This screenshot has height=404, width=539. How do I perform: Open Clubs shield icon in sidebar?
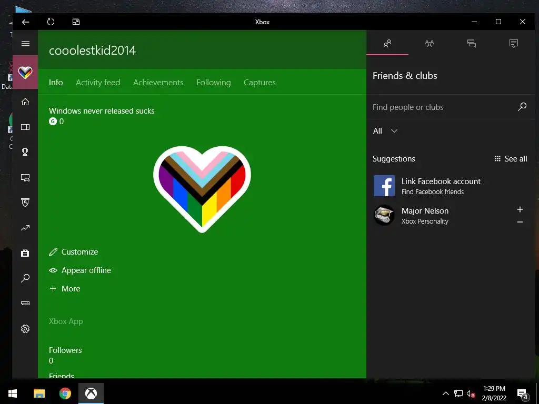click(25, 203)
